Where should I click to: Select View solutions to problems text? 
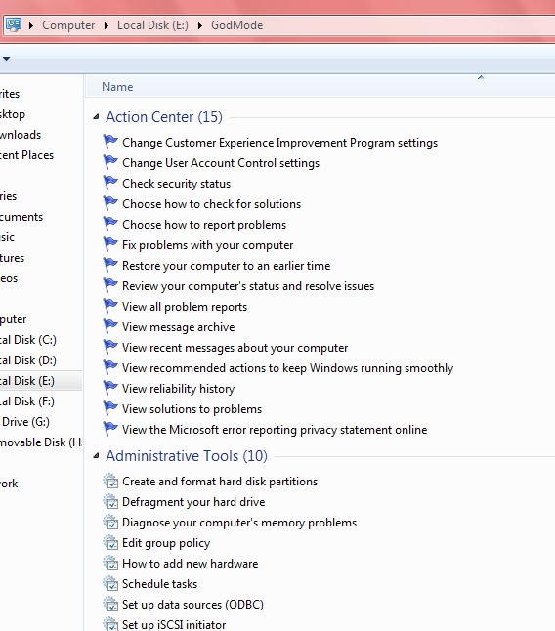click(x=192, y=409)
